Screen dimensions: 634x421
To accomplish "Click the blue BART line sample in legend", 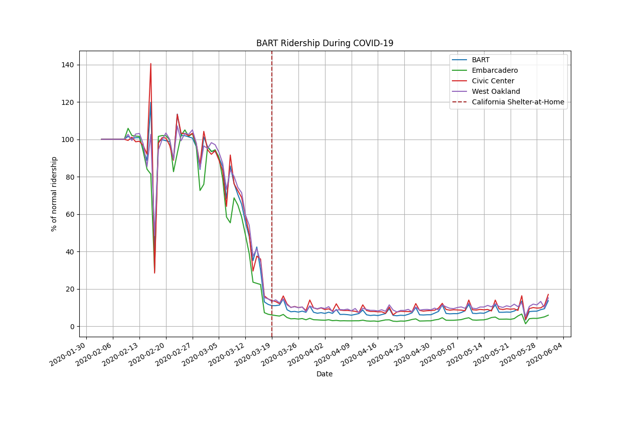I will point(460,60).
